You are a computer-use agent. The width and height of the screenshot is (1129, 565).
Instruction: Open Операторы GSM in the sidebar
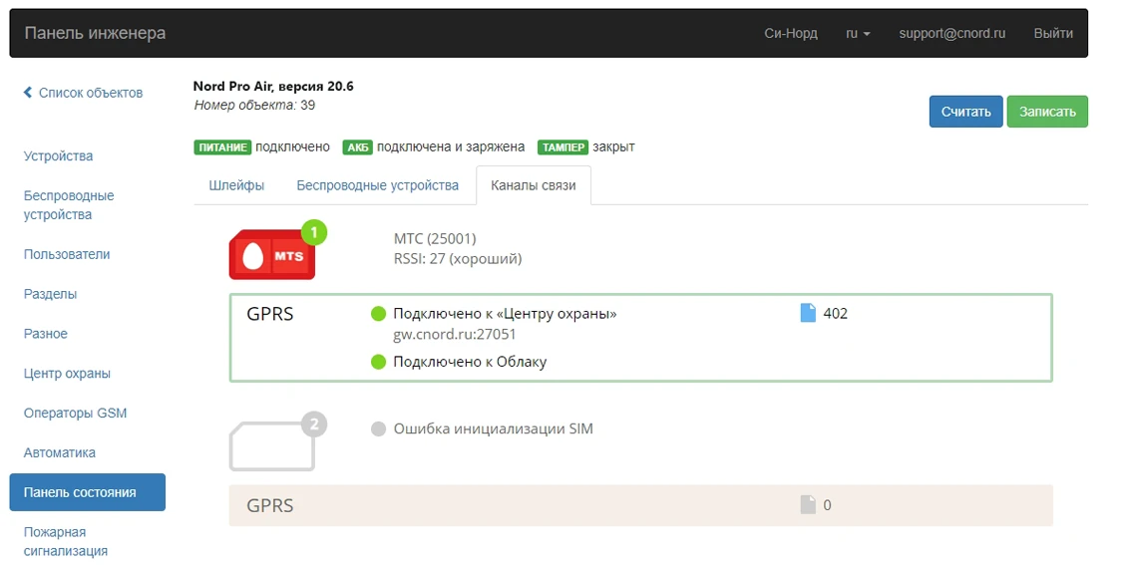[75, 413]
